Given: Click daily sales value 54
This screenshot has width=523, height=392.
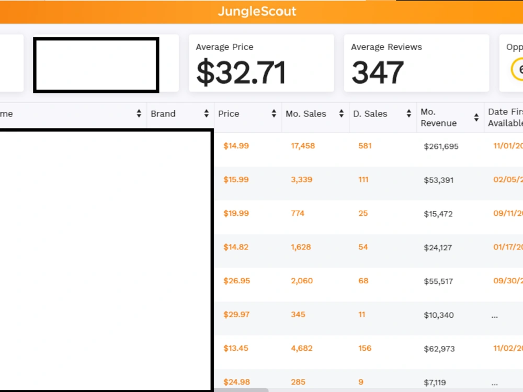Looking at the screenshot, I should pyautogui.click(x=363, y=247).
